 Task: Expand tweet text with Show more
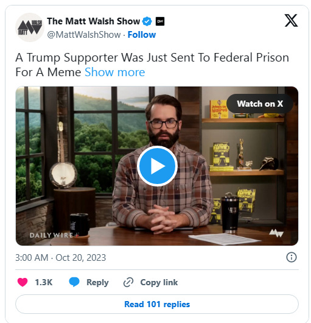[x=115, y=73]
